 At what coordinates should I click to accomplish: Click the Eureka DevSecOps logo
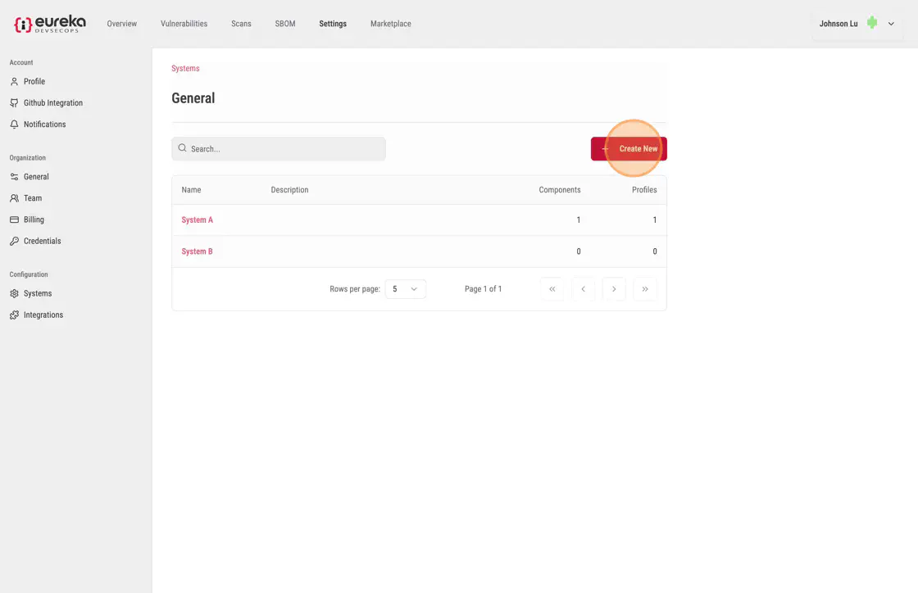coord(50,24)
